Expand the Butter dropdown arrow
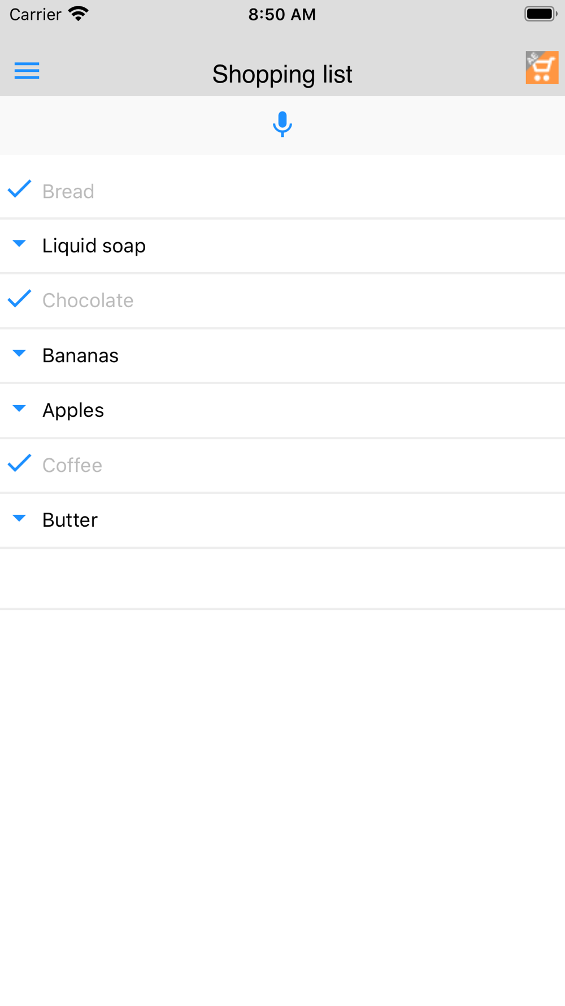565x1006 pixels. [x=19, y=518]
